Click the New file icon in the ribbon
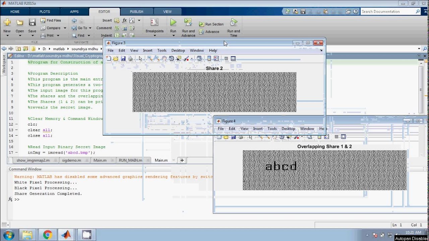Screen dimensions: 429x241 pyautogui.click(x=7, y=22)
